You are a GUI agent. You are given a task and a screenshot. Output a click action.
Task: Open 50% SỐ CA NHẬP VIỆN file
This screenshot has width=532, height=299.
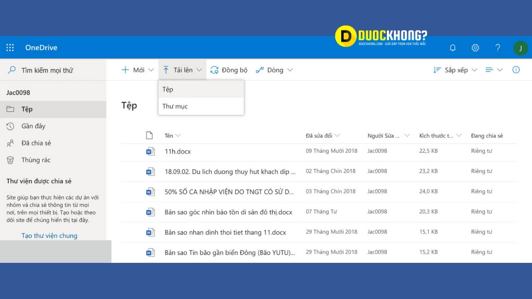(229, 192)
